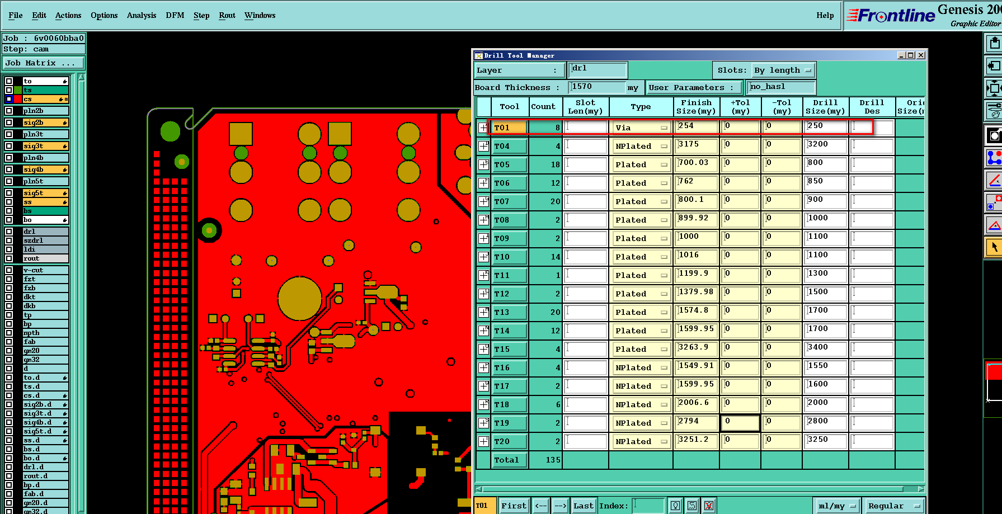Open the Regular mode dropdown
1002x514 pixels.
(x=893, y=506)
